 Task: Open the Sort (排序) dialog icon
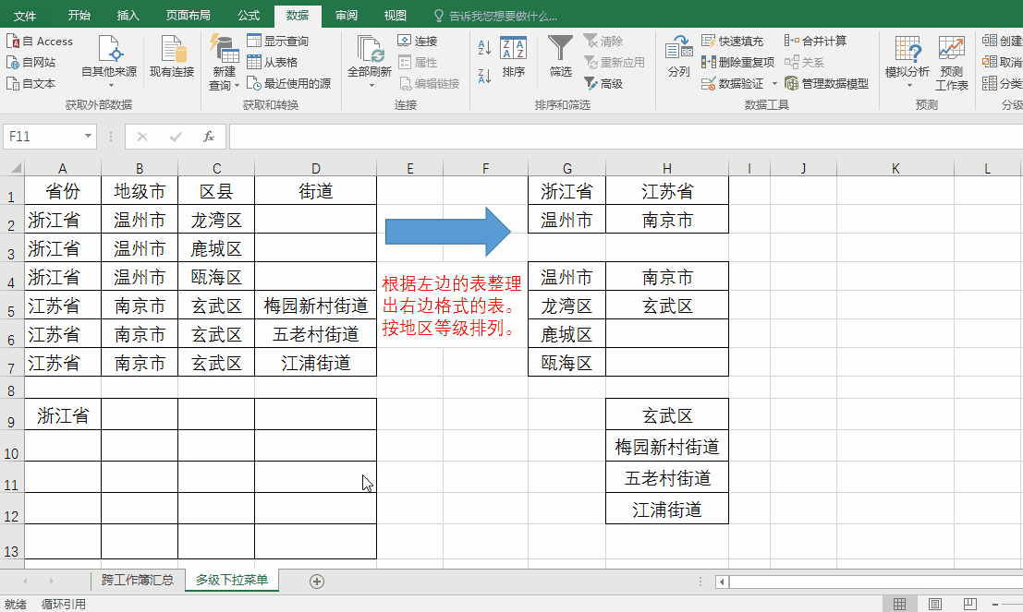[x=514, y=49]
